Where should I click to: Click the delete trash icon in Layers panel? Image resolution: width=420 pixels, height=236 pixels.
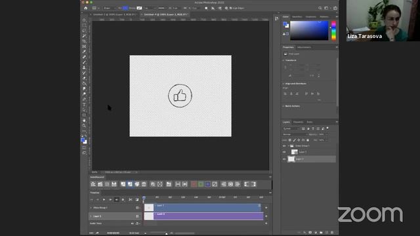click(x=332, y=233)
